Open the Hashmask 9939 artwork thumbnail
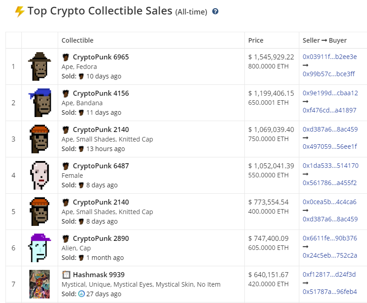The height and width of the screenshot is (303, 367). [x=40, y=284]
